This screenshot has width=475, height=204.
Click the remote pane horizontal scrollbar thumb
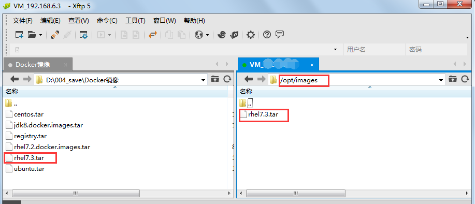click(x=296, y=193)
